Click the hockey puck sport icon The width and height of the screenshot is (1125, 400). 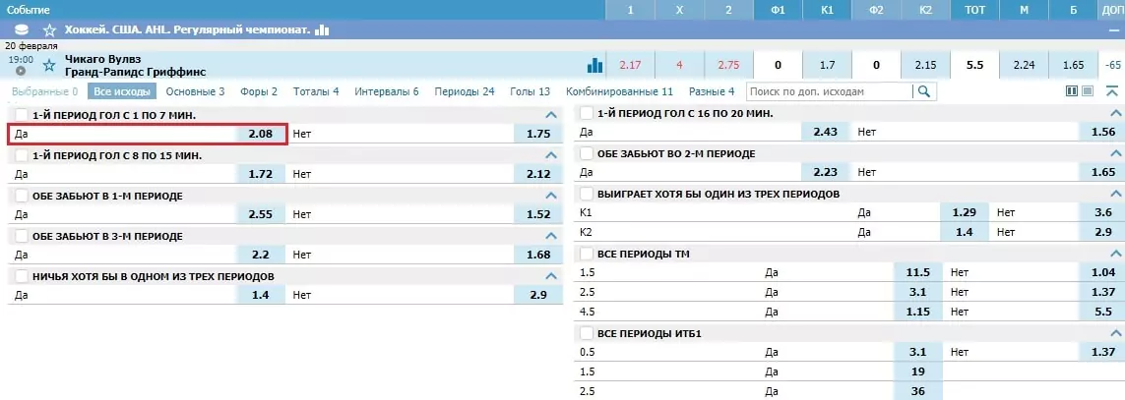(x=22, y=30)
